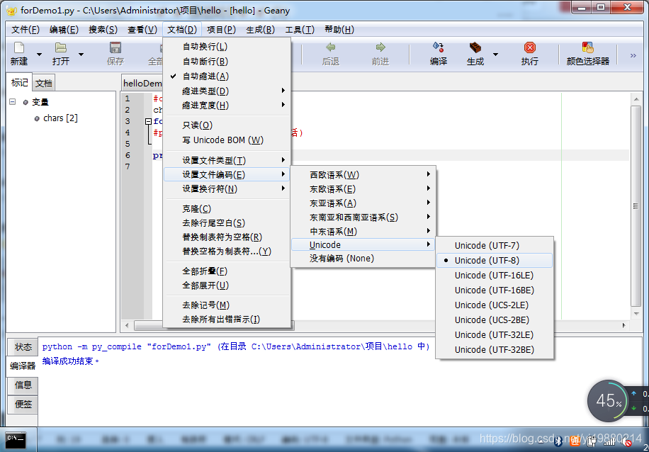Switch to the 状态 message tab
This screenshot has height=452, width=649.
click(23, 347)
